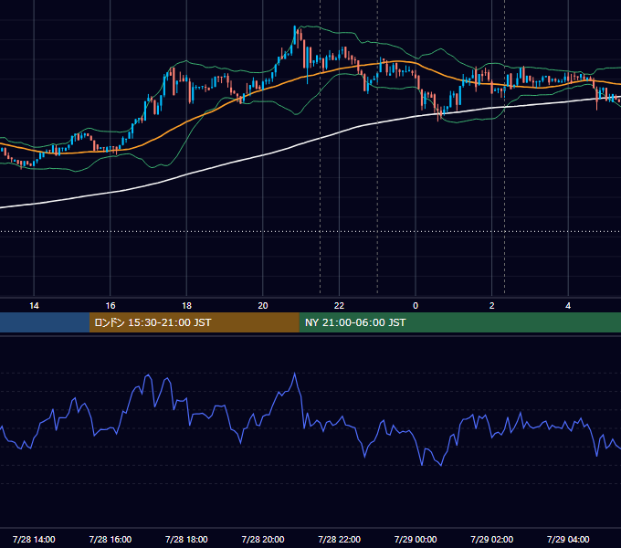Click the 7/28 22:00 date label
The height and width of the screenshot is (548, 621).
tap(340, 539)
